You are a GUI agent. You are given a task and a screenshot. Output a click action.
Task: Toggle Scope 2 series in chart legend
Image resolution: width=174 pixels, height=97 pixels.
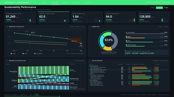point(25,54)
